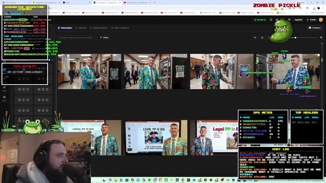Open File Explorer from the taskbar
The width and height of the screenshot is (326, 183).
point(116,180)
